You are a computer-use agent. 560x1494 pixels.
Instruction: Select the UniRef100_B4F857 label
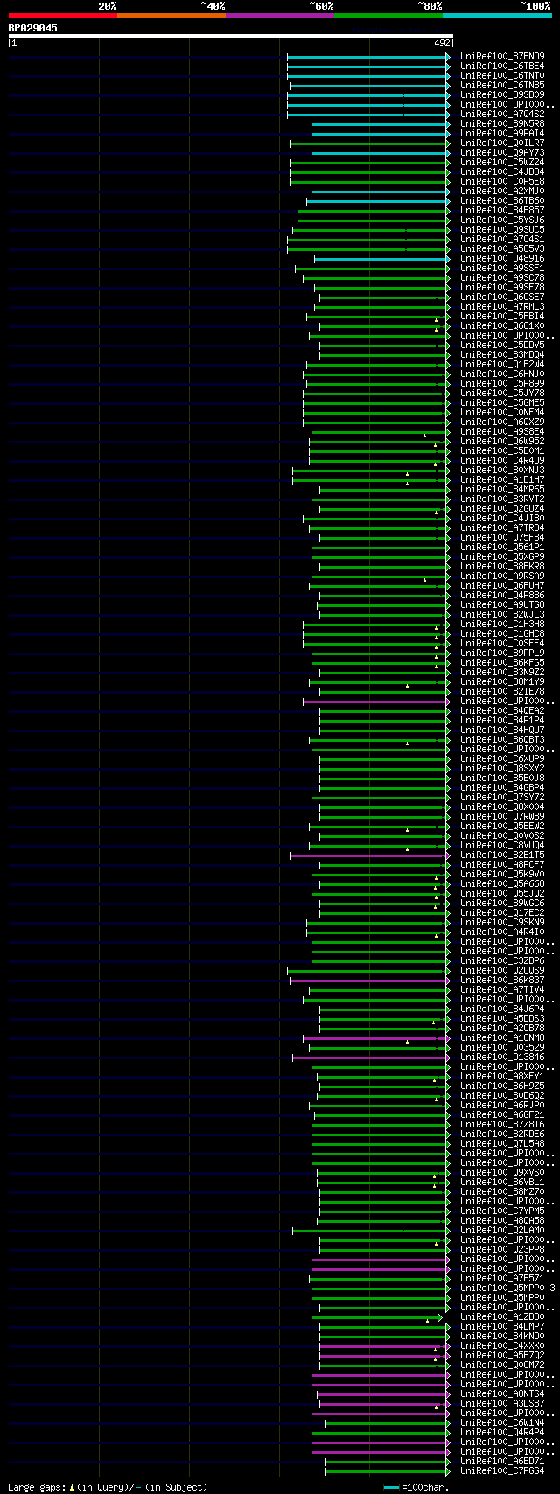click(502, 210)
